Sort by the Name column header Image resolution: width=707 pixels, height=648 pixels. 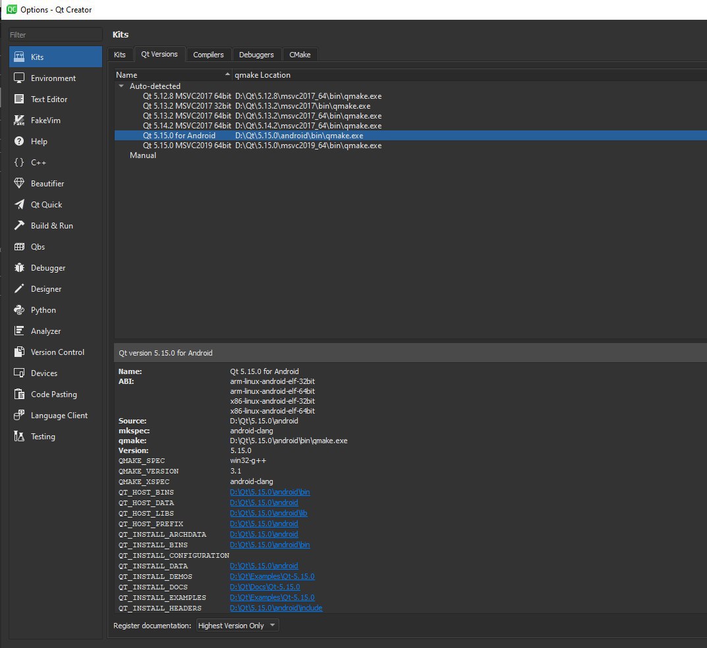pyautogui.click(x=173, y=75)
